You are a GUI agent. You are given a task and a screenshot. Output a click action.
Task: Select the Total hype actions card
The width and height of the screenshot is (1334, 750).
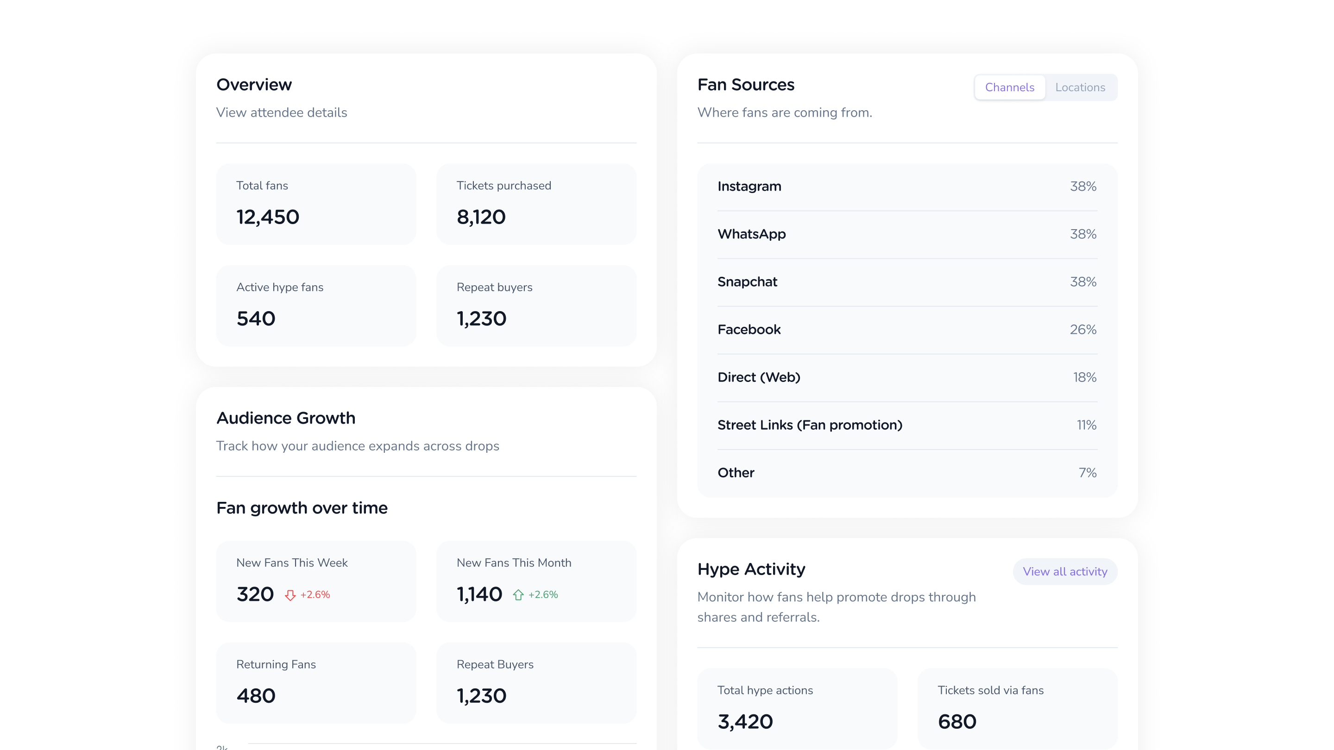click(x=797, y=709)
